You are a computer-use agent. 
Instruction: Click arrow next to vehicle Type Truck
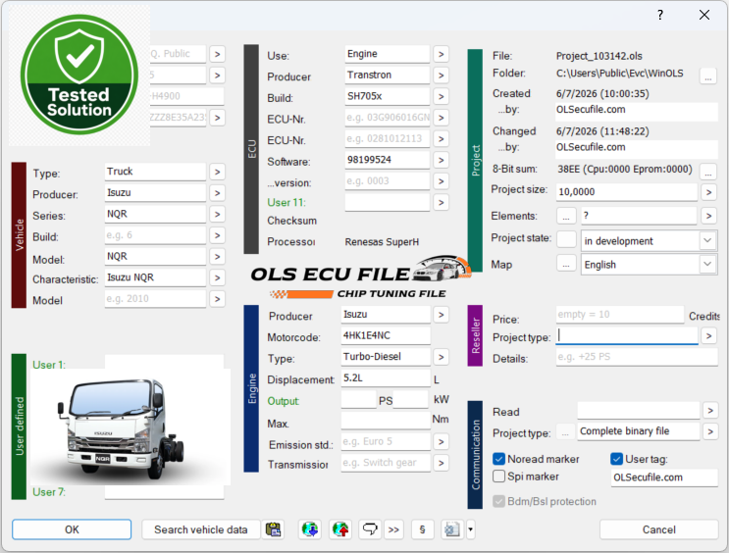click(217, 172)
